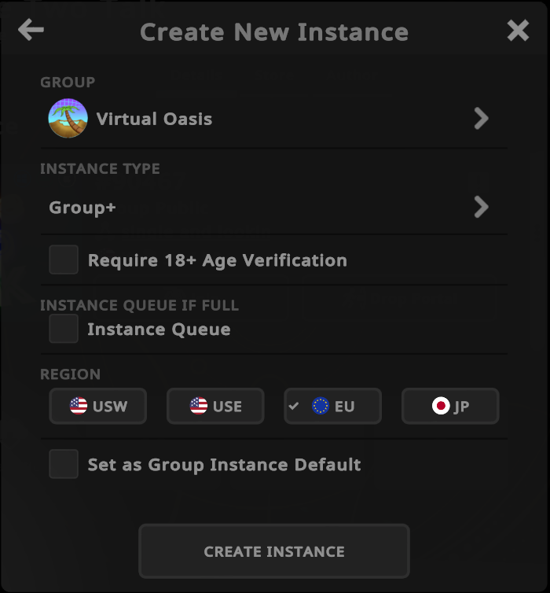Click the checkmark beside the EU region
550x593 pixels.
click(x=295, y=406)
